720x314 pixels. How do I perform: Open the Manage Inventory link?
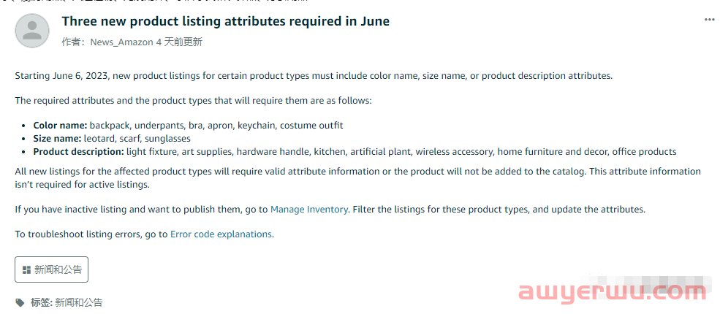click(x=309, y=210)
